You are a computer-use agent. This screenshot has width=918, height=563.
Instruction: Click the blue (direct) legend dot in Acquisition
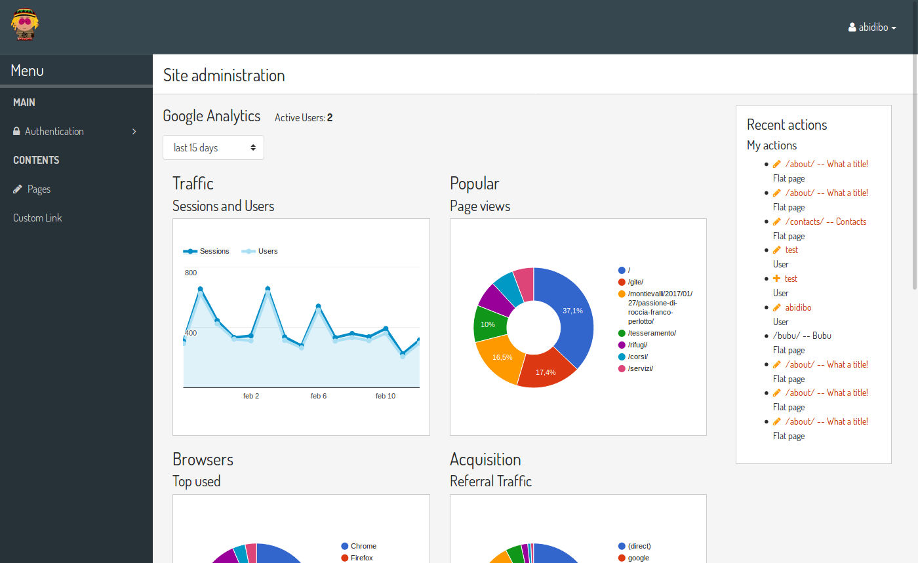(622, 546)
